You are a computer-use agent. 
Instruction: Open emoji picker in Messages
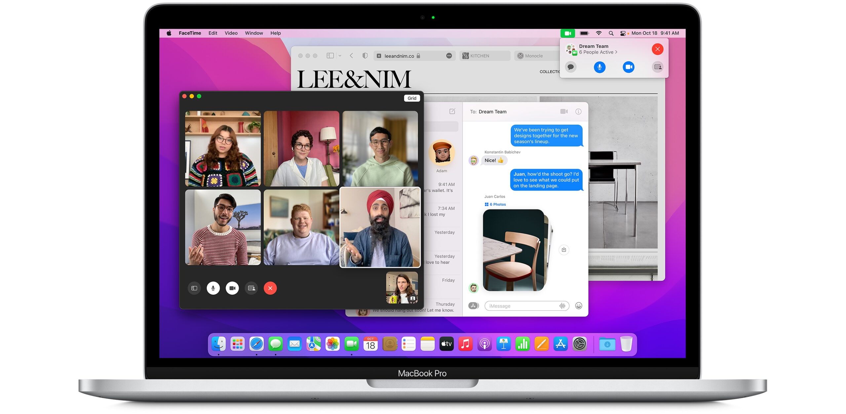pos(578,306)
